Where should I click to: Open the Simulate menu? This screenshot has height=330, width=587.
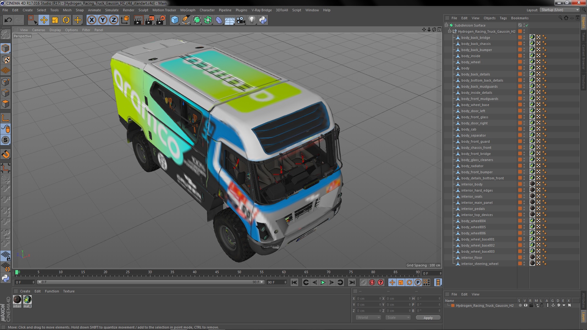(112, 10)
